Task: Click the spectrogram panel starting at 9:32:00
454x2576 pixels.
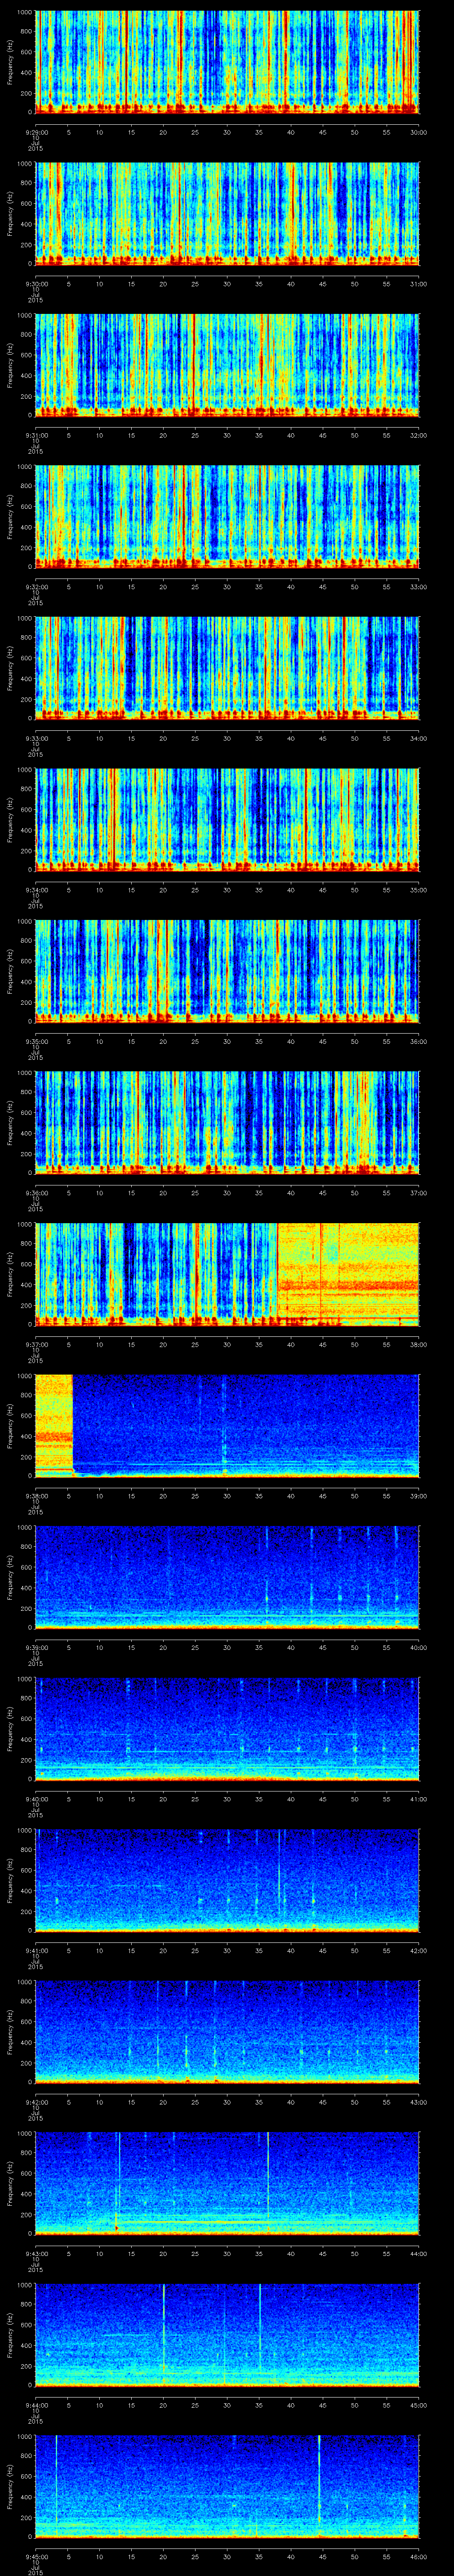Action: [227, 516]
